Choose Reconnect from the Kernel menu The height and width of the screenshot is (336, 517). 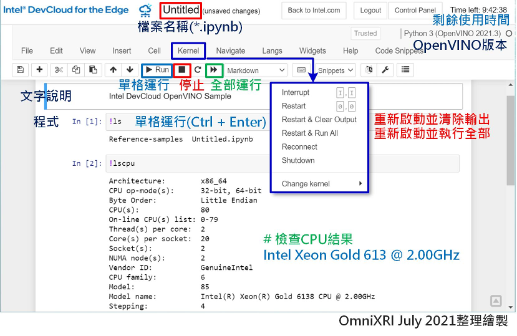[319, 146]
